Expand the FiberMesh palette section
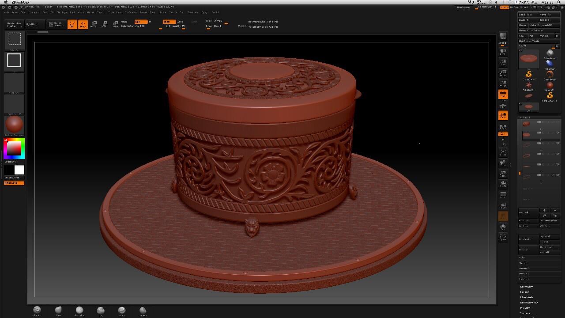Viewport: 565px width, 318px height. coord(527,297)
